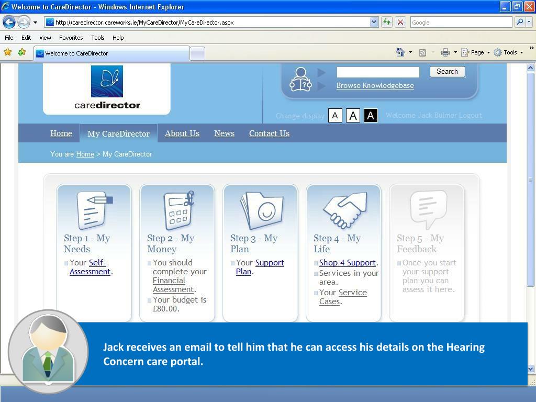Open the Favorites menu

pos(71,38)
